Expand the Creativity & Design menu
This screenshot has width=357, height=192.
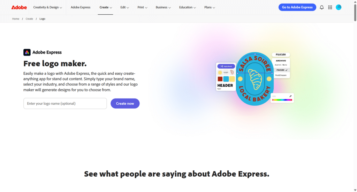(x=47, y=7)
